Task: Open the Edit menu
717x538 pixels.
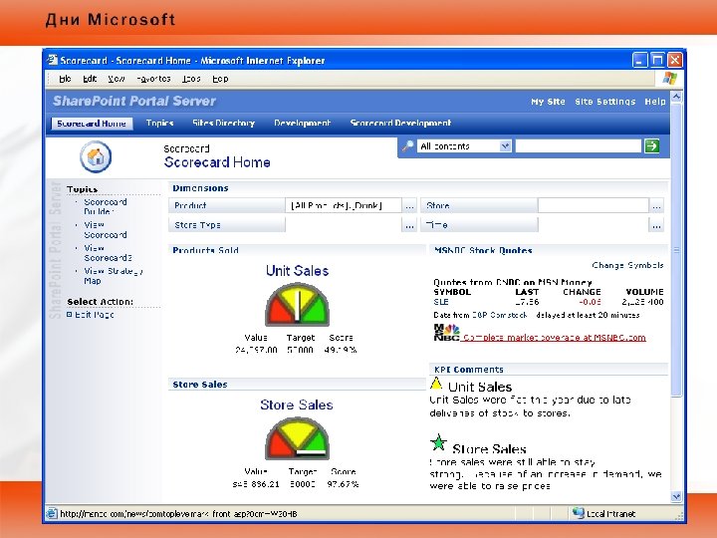Action: (90, 79)
